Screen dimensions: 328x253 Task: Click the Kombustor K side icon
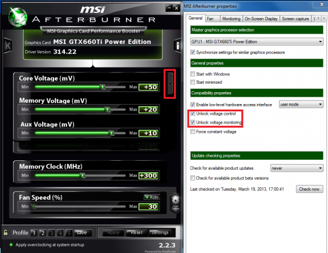[x=8, y=46]
